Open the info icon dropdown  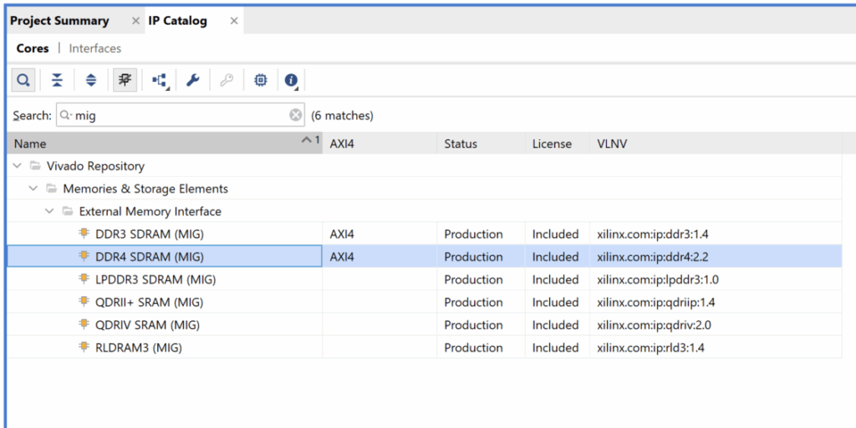(x=291, y=80)
